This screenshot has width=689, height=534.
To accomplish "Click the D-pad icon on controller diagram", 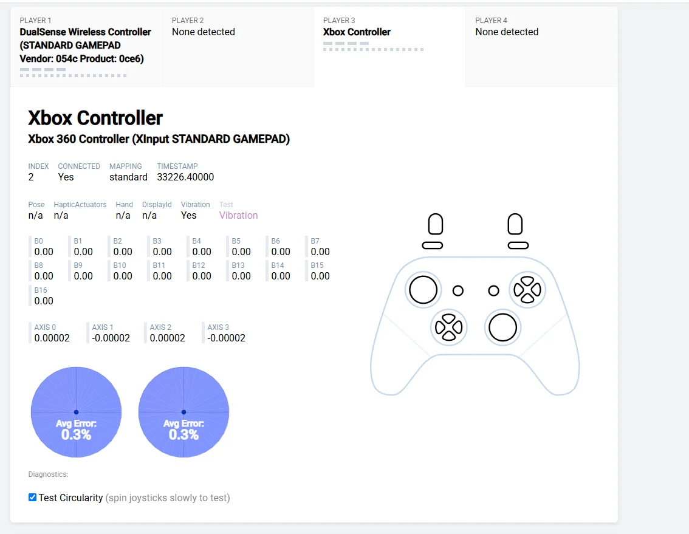I will pyautogui.click(x=448, y=327).
